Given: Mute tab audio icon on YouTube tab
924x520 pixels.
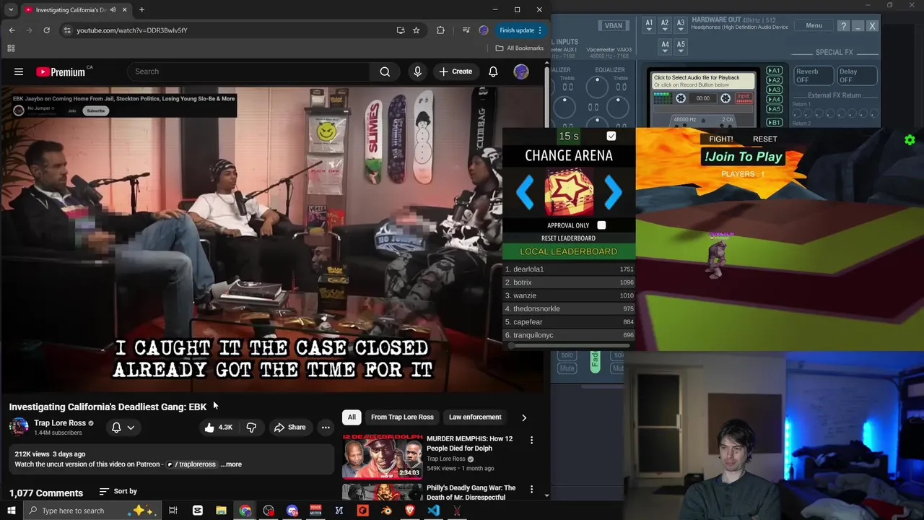Looking at the screenshot, I should coord(113,10).
